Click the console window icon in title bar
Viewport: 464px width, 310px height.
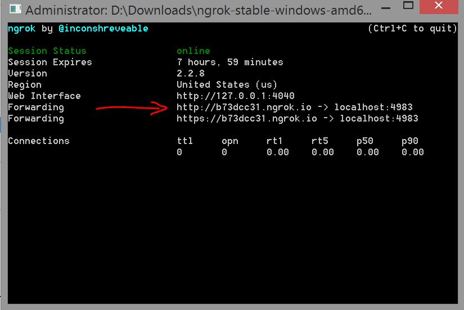(x=15, y=10)
